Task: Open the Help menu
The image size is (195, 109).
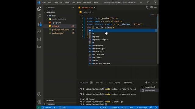Action: [95, 2]
